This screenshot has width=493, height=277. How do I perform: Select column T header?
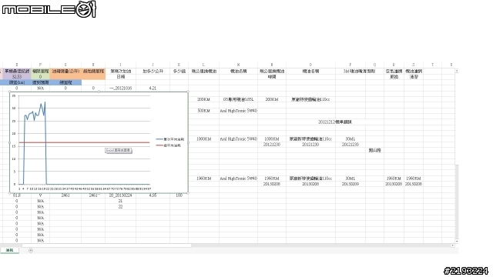click(x=432, y=65)
